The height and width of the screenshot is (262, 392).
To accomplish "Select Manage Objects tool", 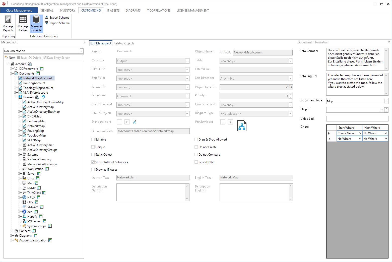I will [x=36, y=24].
